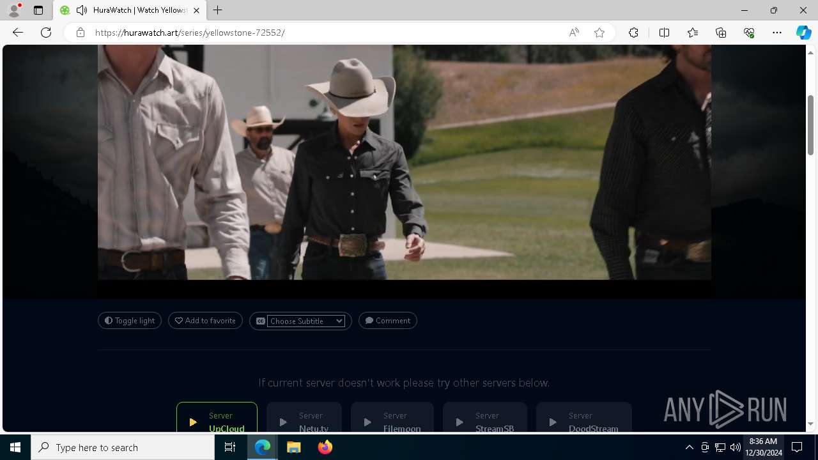Open the Collections icon
This screenshot has width=818, height=460.
(721, 33)
